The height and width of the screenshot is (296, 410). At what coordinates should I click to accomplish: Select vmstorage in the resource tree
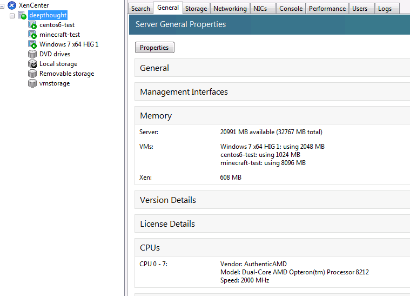click(54, 83)
